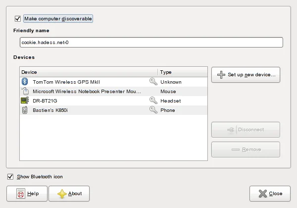
Task: Click the X icon on the Close button
Action: (x=263, y=194)
